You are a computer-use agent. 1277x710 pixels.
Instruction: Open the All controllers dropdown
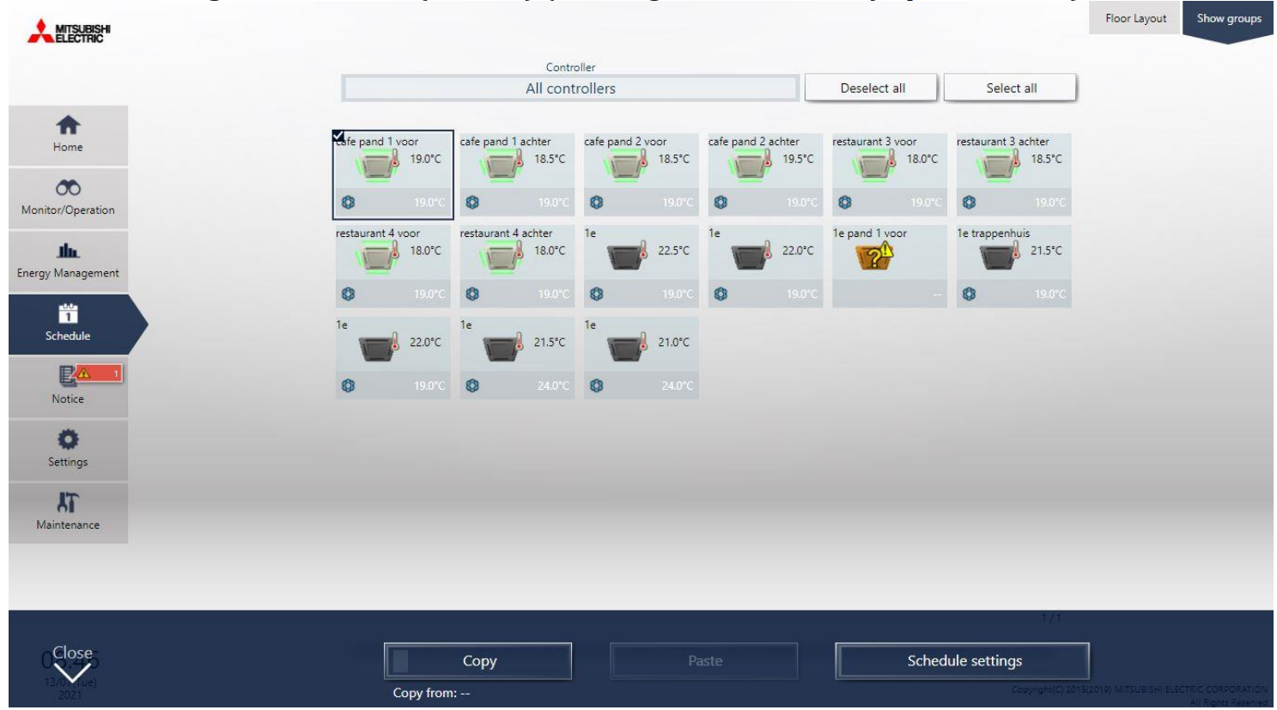(x=570, y=88)
